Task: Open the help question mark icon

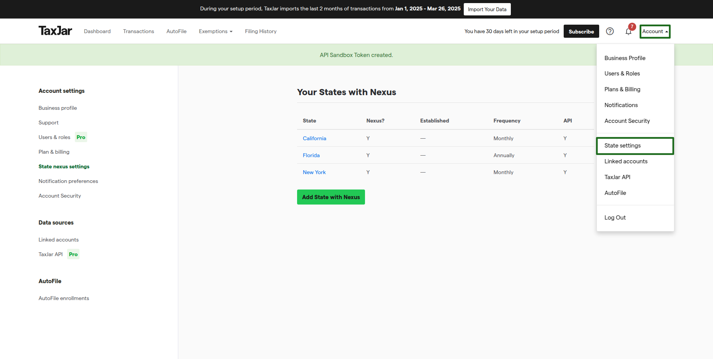Action: click(x=610, y=31)
